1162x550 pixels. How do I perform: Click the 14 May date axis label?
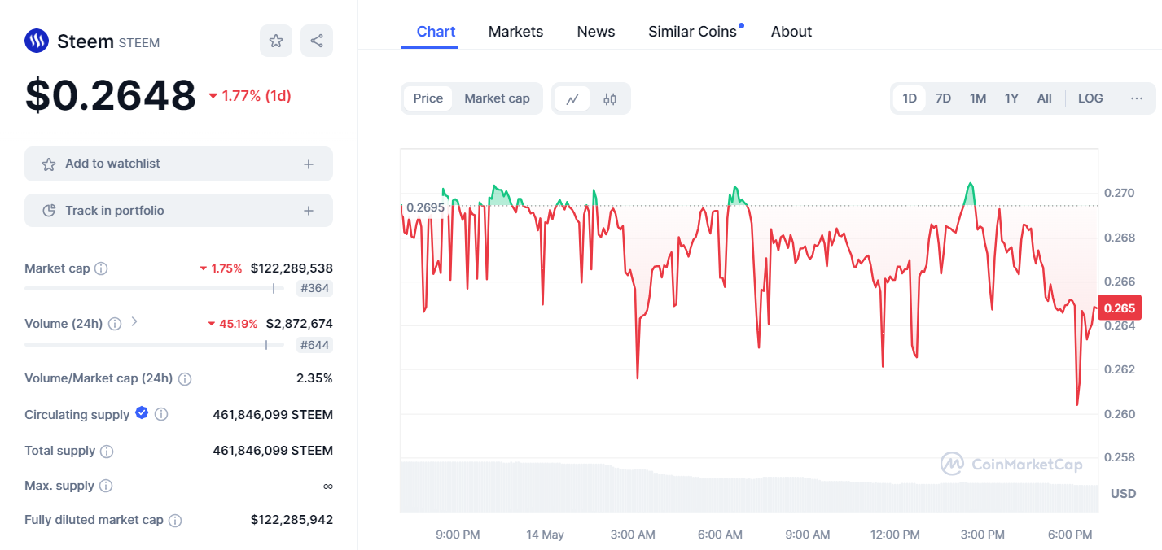point(545,535)
